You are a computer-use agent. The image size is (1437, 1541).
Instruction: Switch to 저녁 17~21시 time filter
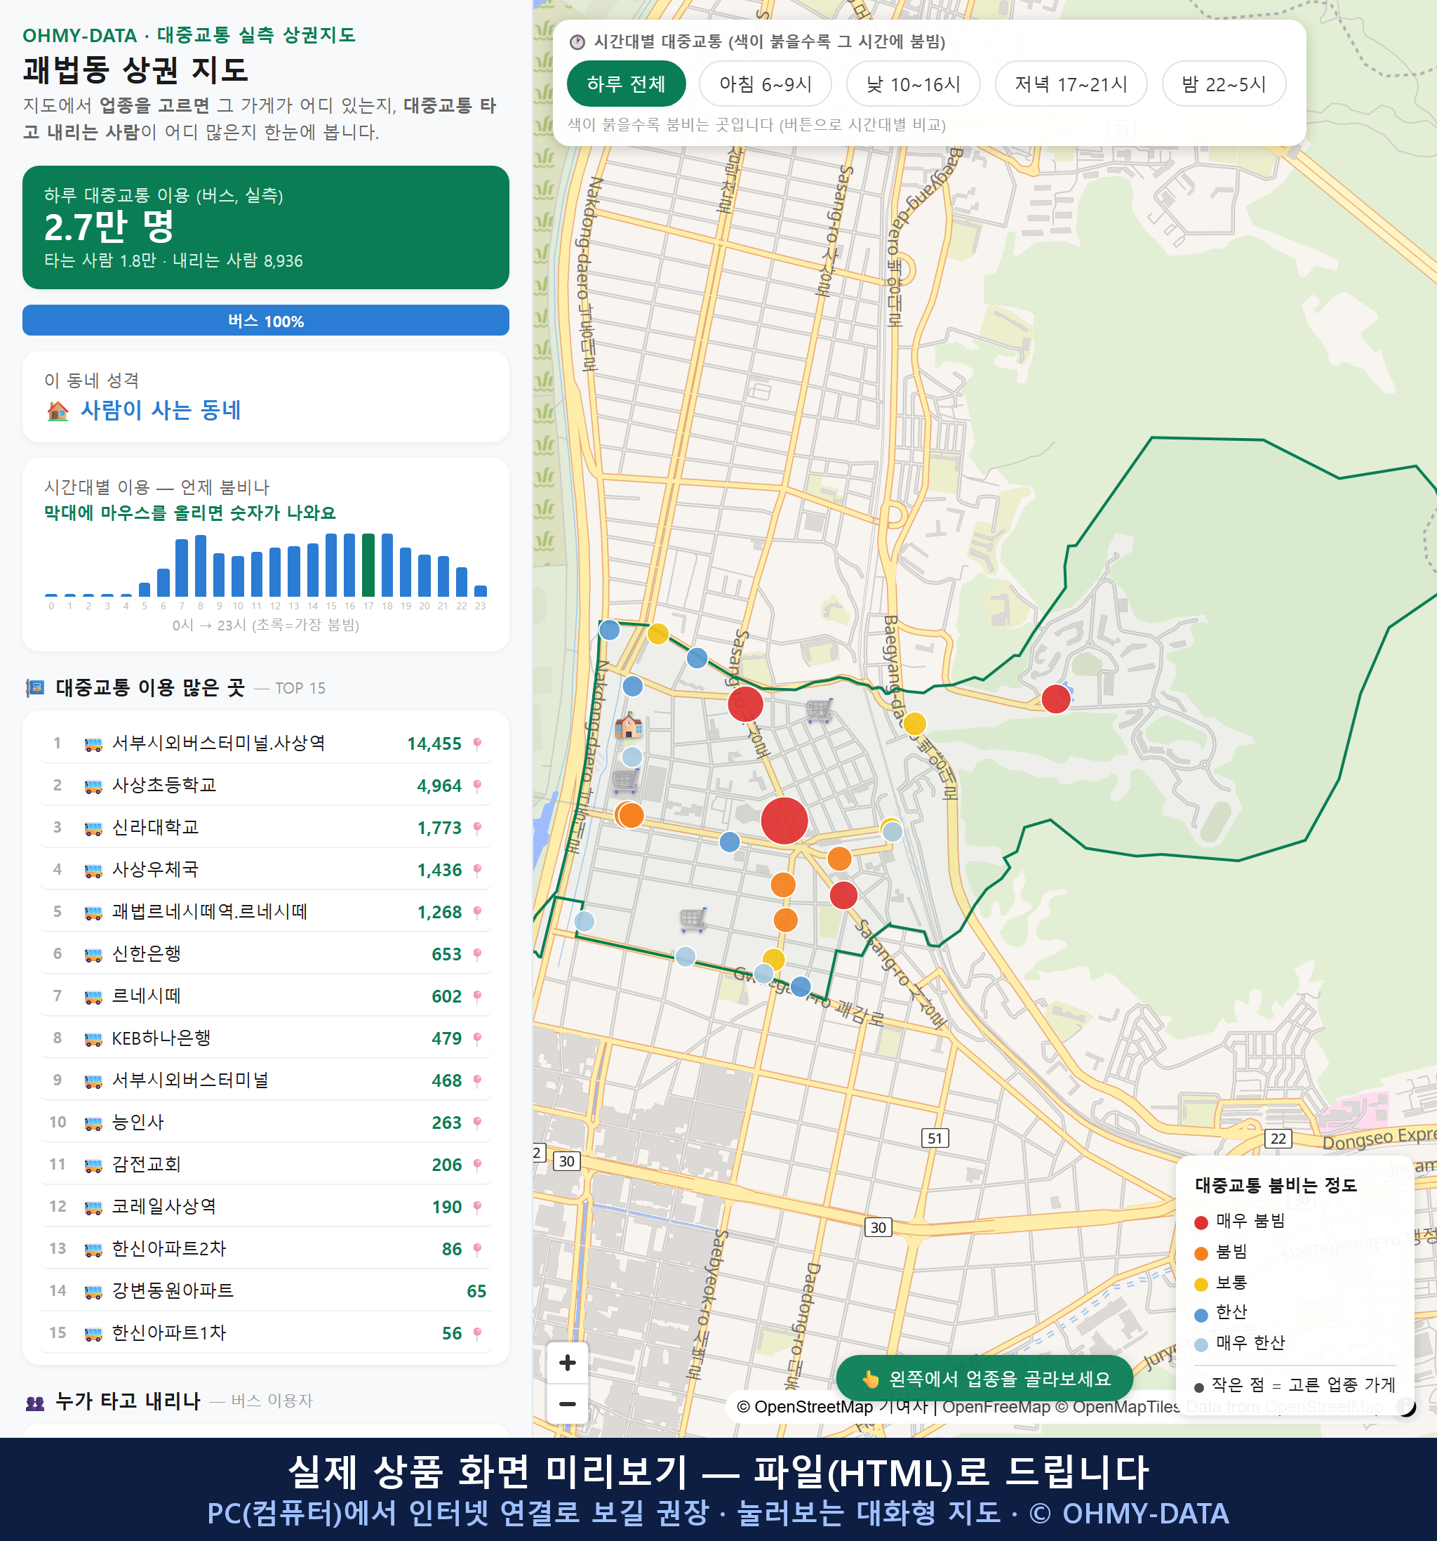pos(1071,84)
